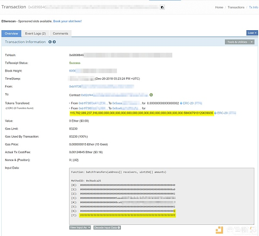
Task: Click input data row [5]
Action: pyautogui.click(x=123, y=207)
